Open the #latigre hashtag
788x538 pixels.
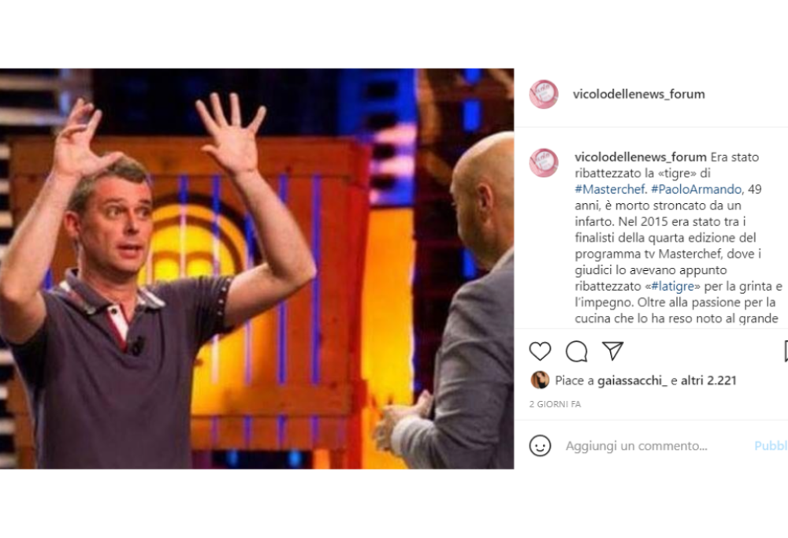click(x=672, y=287)
